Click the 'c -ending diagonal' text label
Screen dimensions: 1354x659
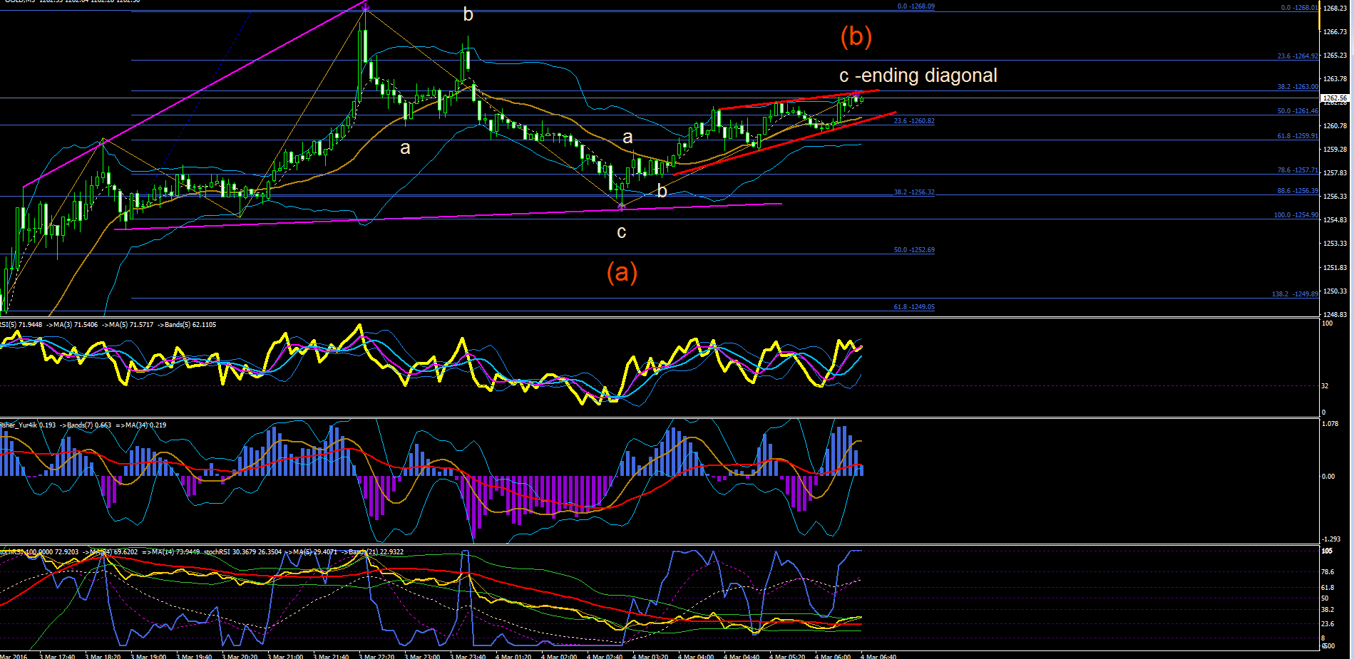point(918,76)
